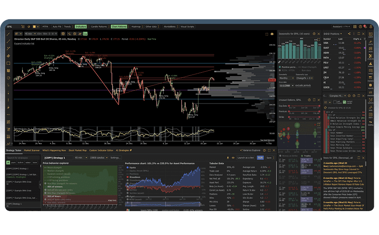The height and width of the screenshot is (235, 379).
Task: Click the RUN button
Action: point(260,158)
